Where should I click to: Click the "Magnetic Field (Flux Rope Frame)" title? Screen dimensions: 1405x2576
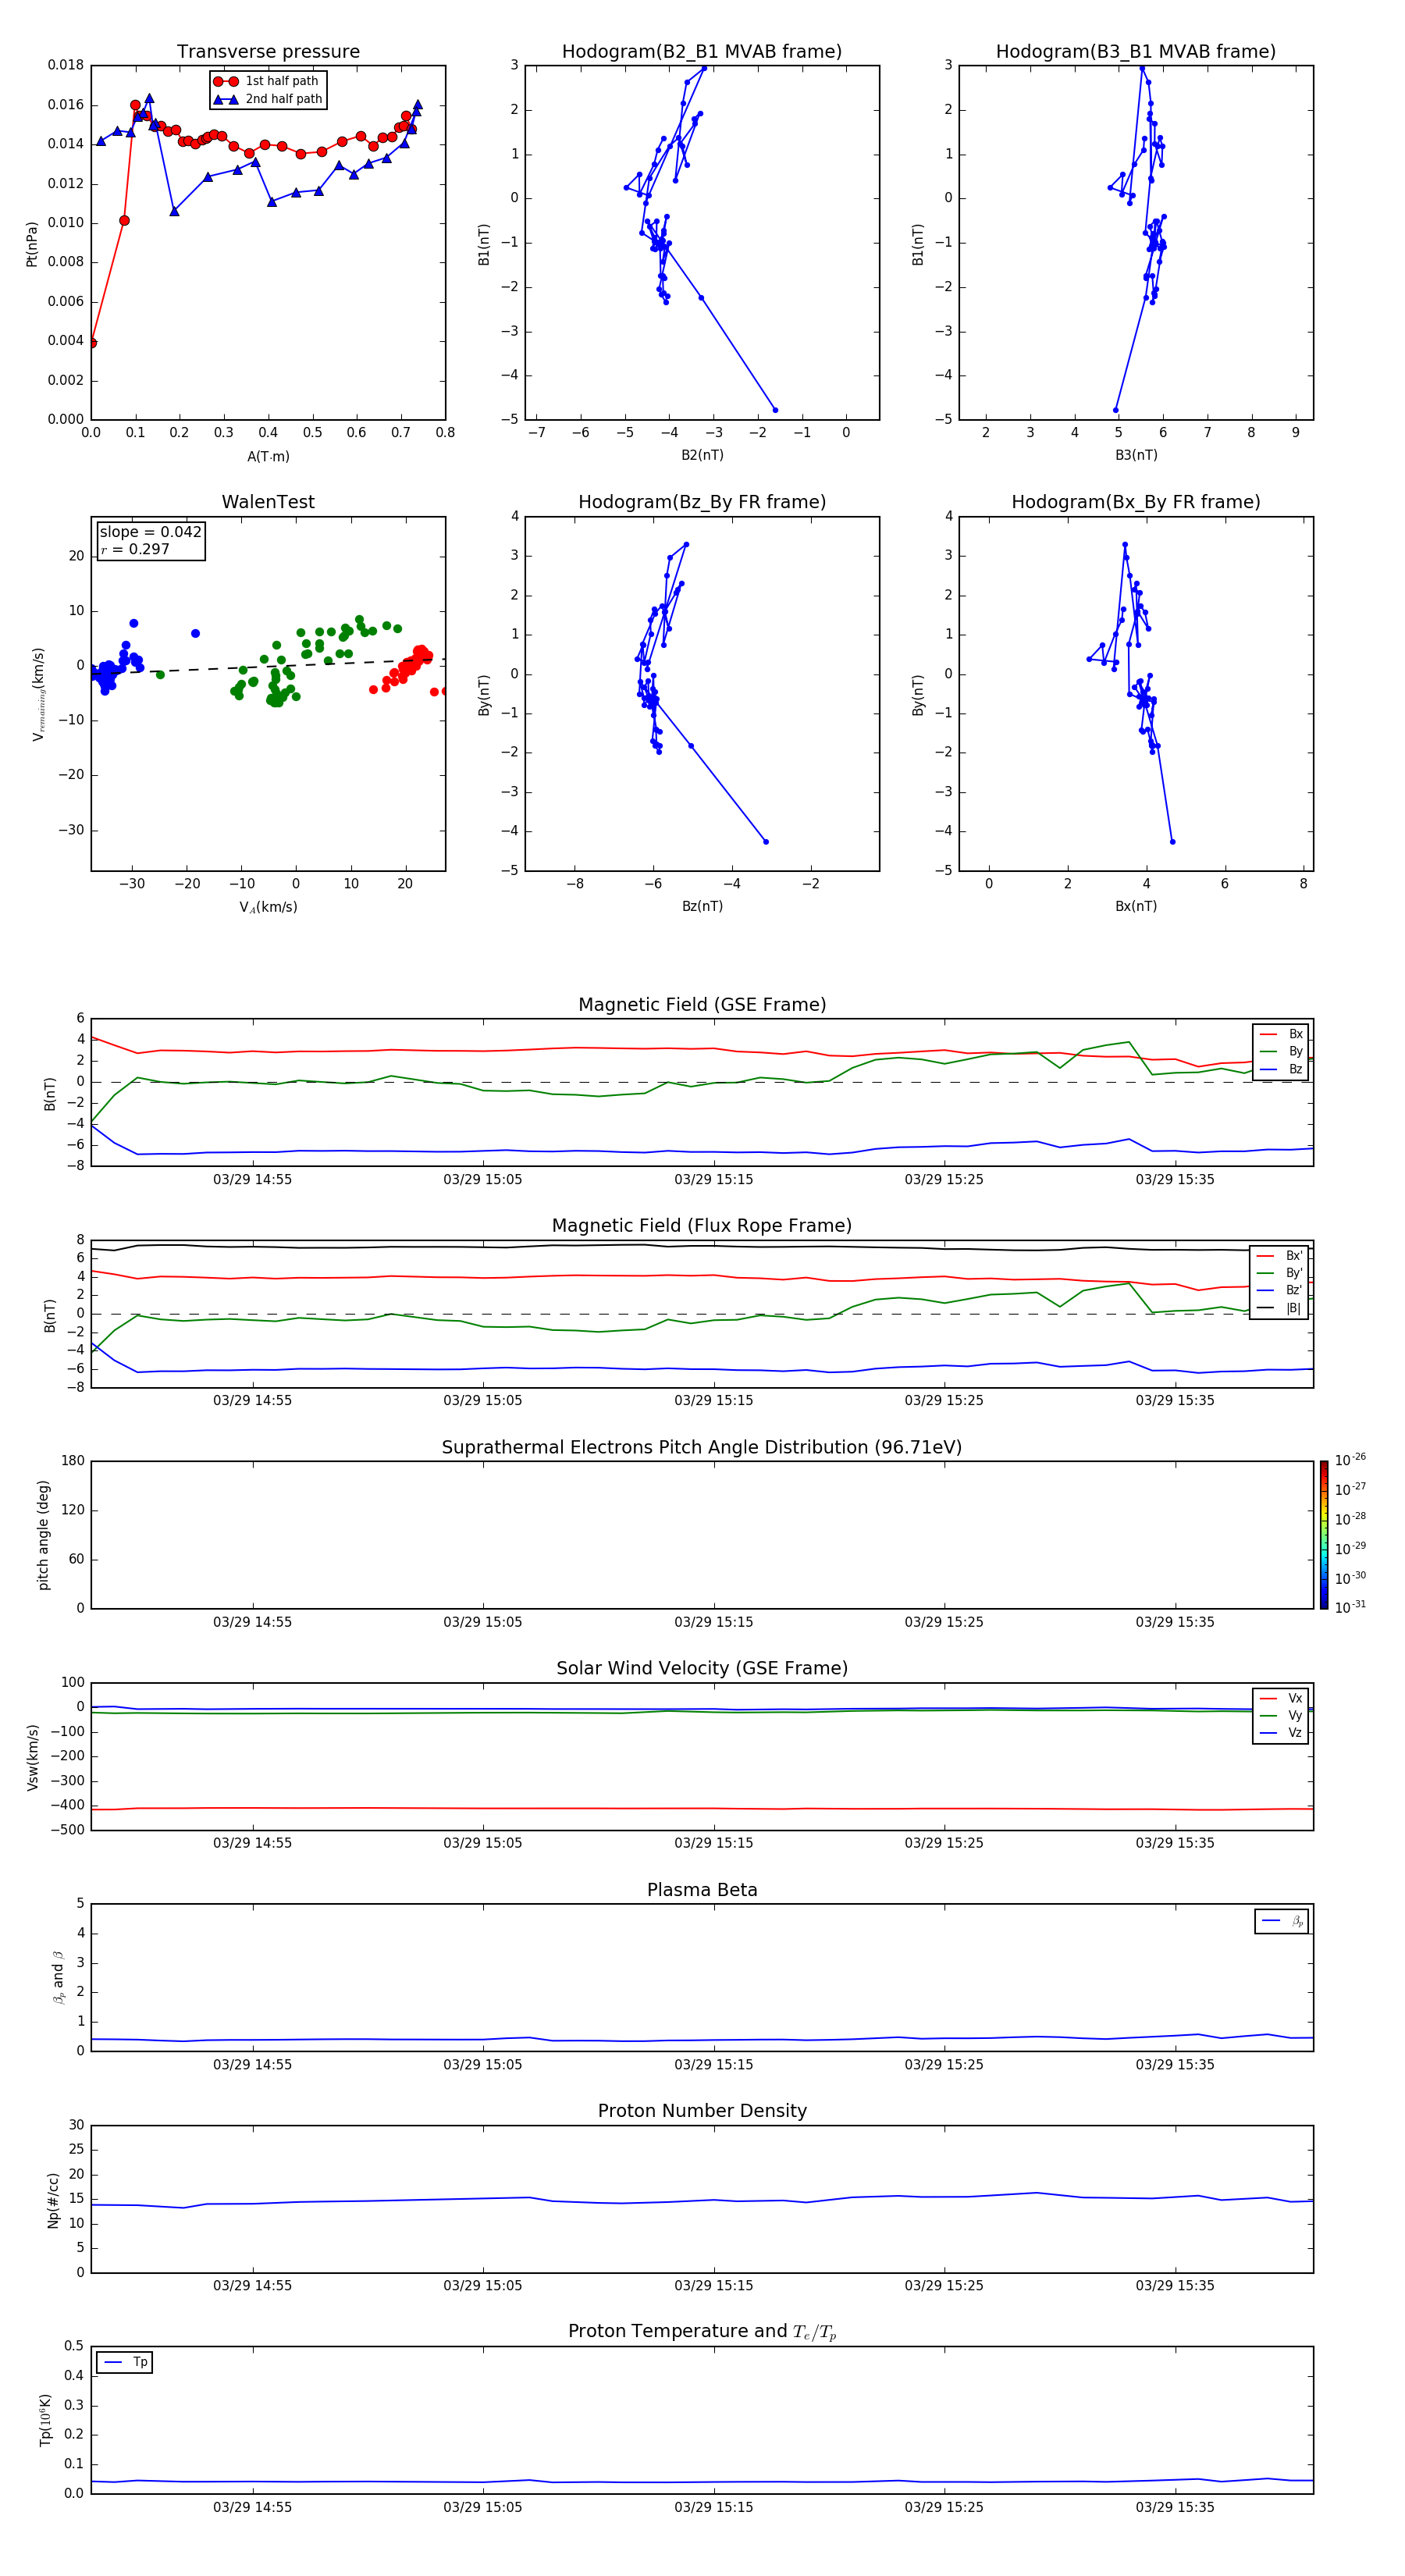coord(702,1226)
